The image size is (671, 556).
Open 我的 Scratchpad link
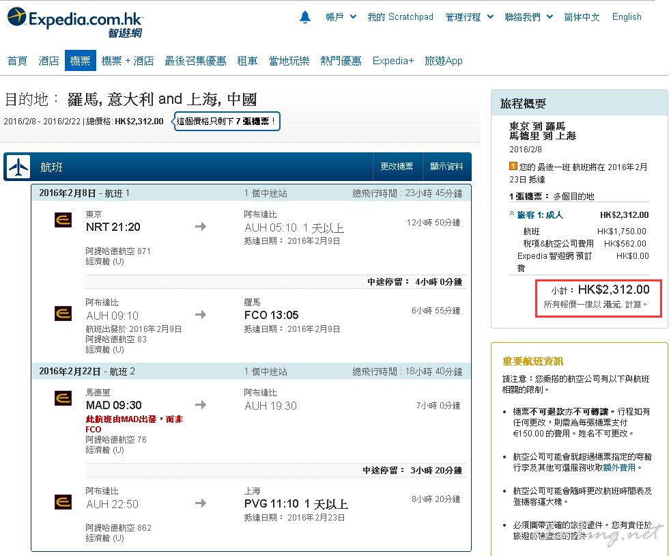[x=400, y=17]
